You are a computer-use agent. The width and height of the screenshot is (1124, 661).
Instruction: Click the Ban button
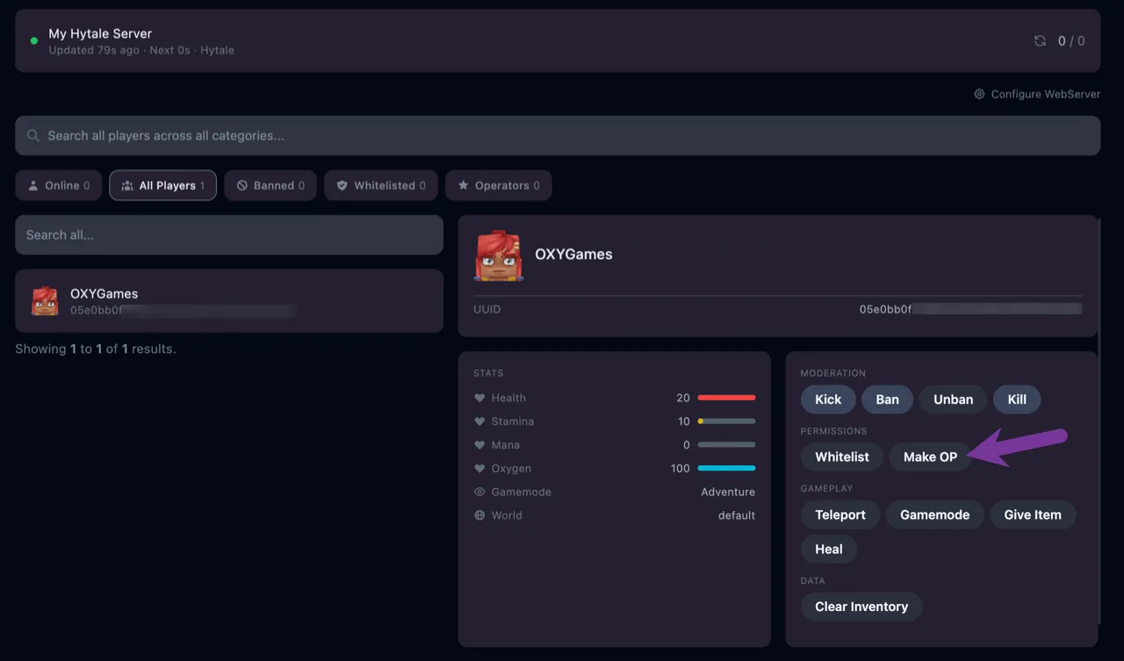click(887, 399)
